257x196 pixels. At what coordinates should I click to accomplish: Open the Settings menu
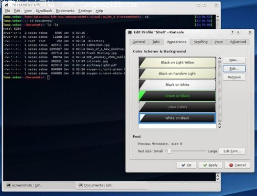85,11
